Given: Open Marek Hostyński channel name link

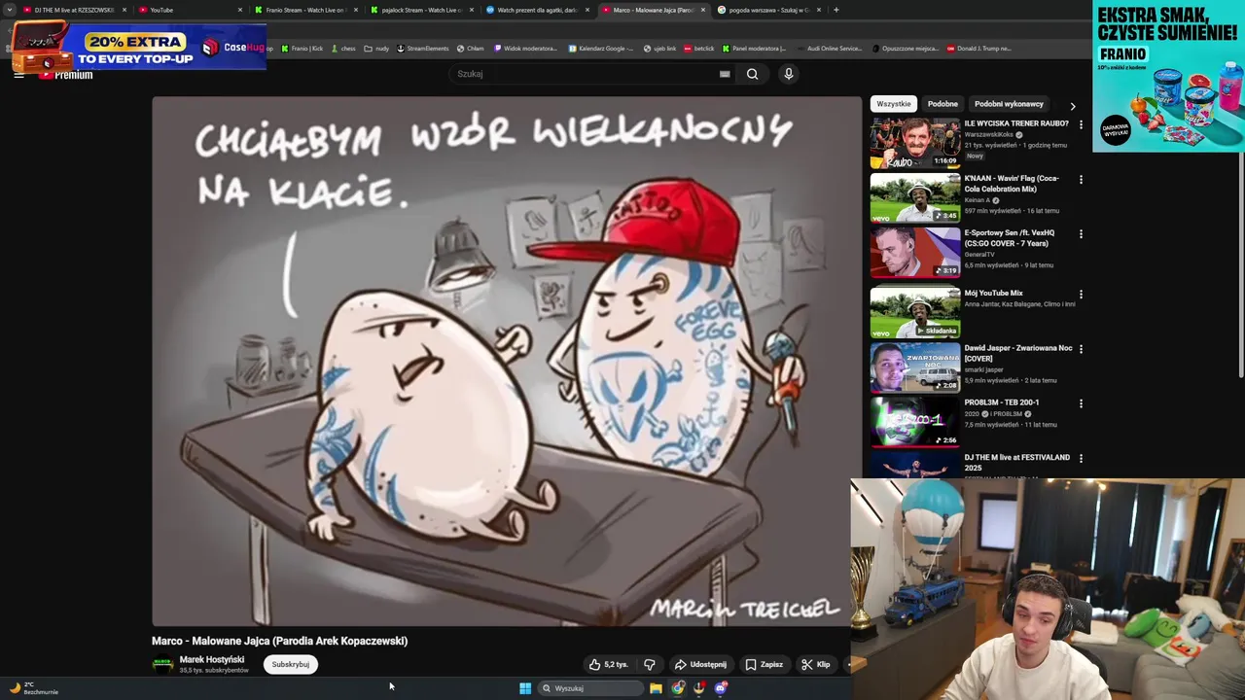Looking at the screenshot, I should click(x=212, y=660).
